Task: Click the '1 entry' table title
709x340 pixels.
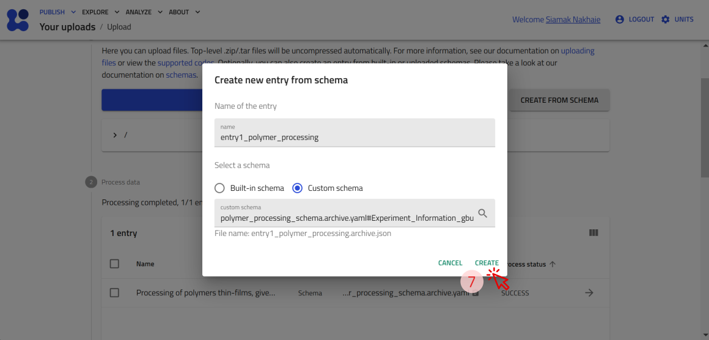Action: click(x=123, y=234)
